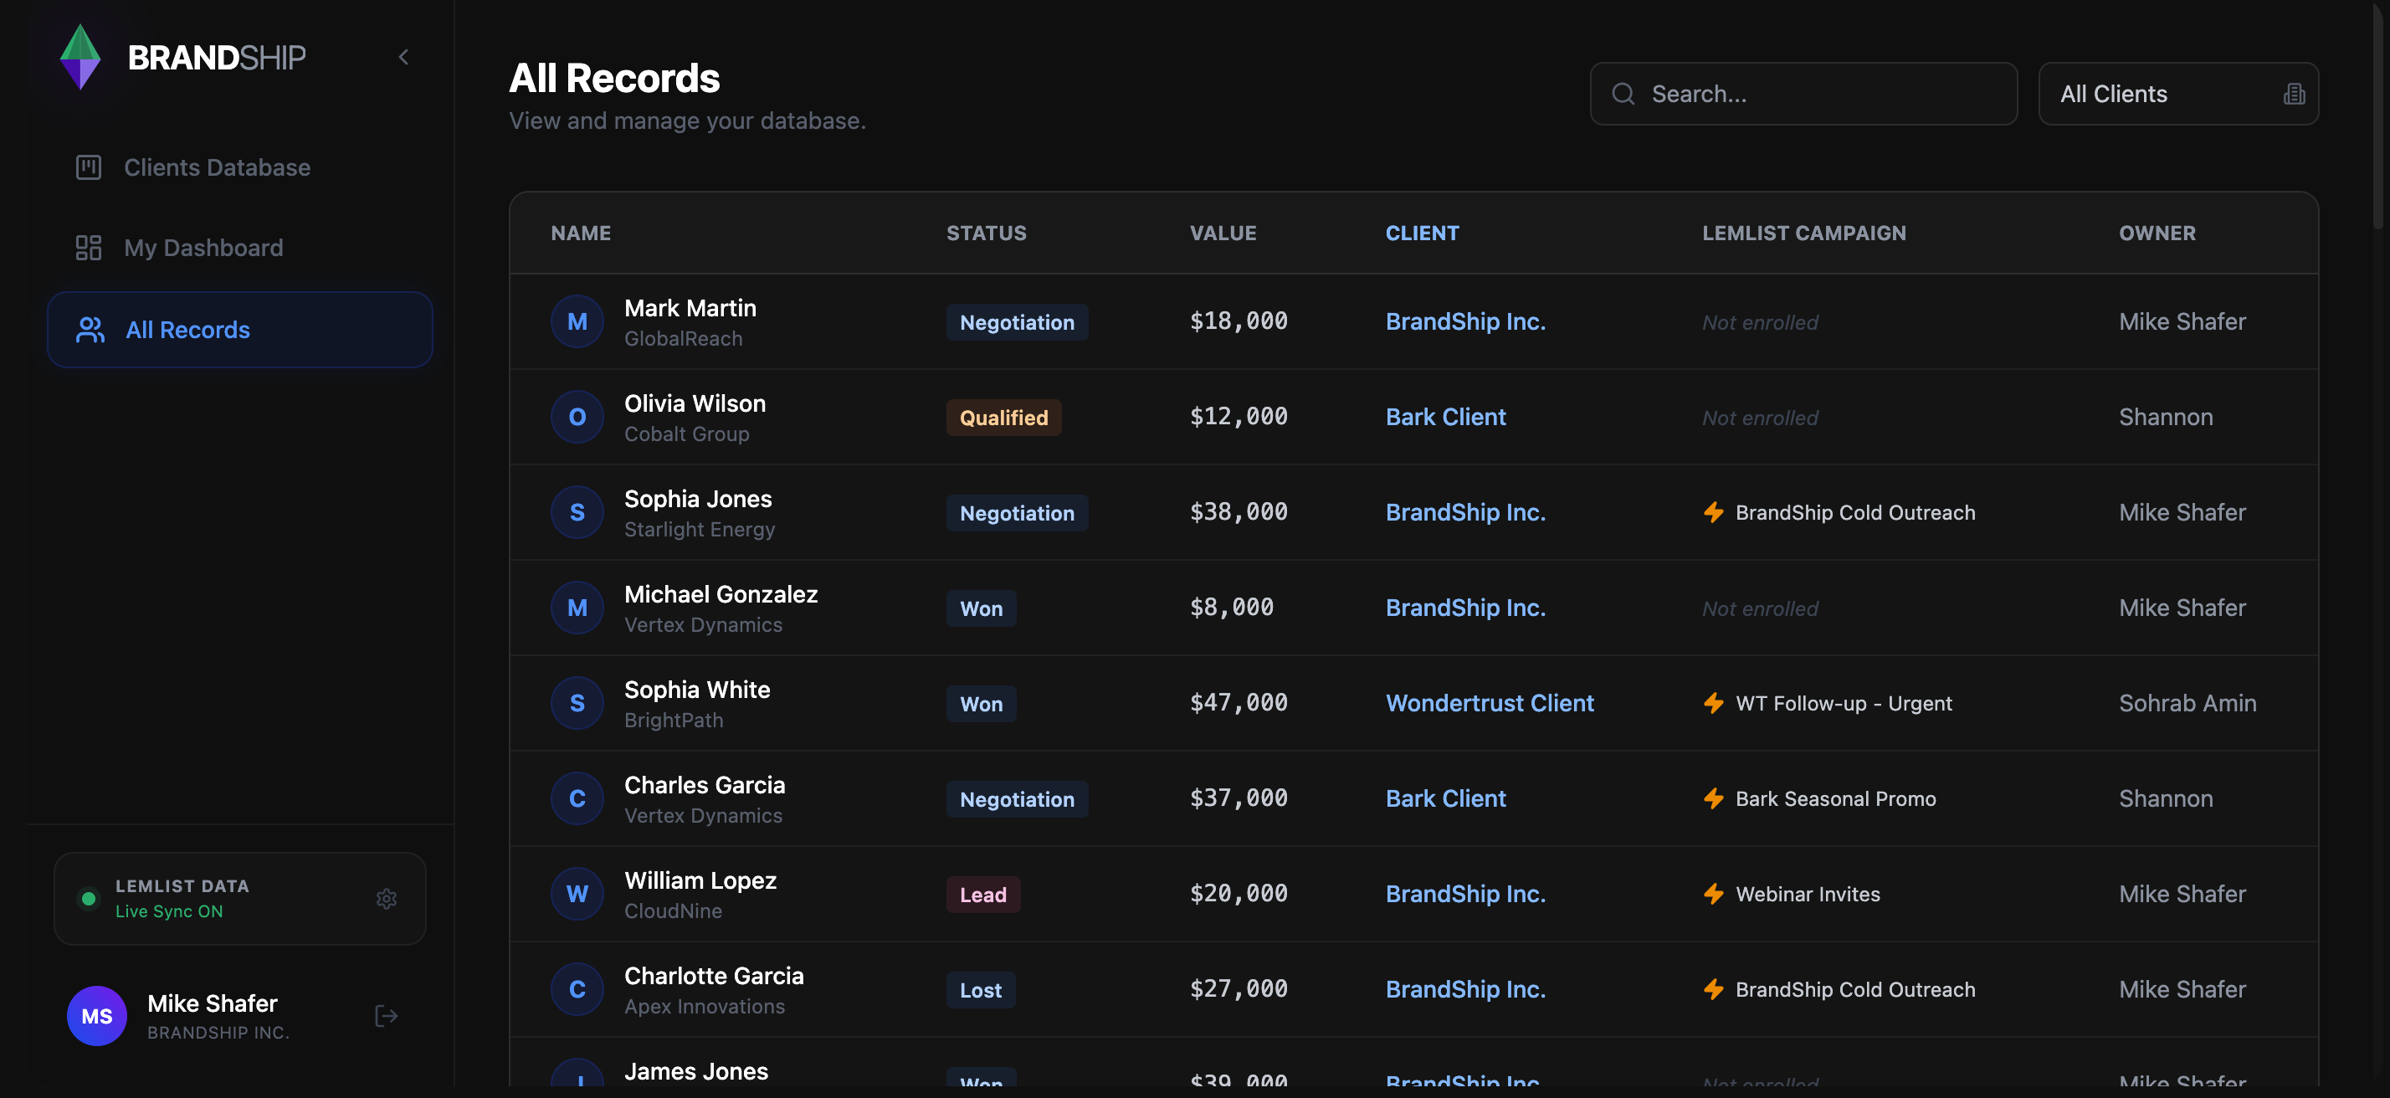Click the logout icon beside Mike Shafer

coord(386,1016)
